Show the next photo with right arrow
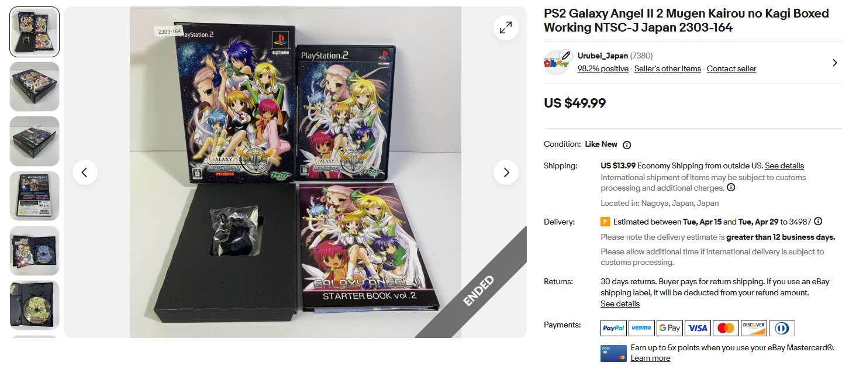The height and width of the screenshot is (369, 849). coord(506,172)
